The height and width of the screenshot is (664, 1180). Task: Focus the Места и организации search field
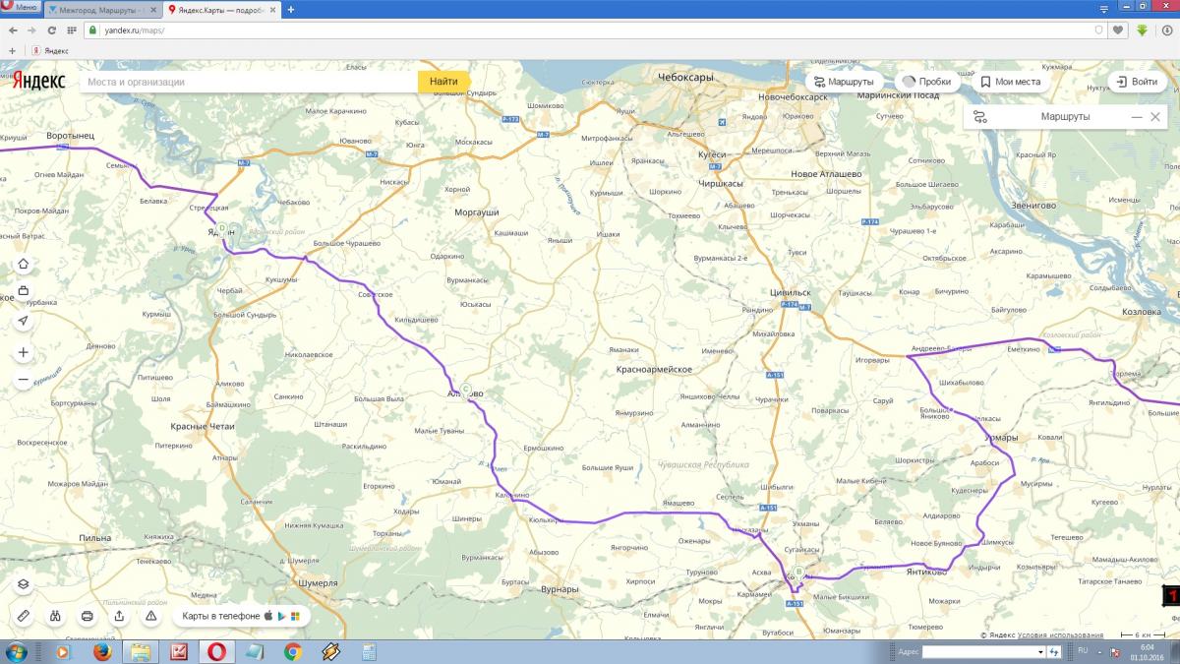pos(249,82)
